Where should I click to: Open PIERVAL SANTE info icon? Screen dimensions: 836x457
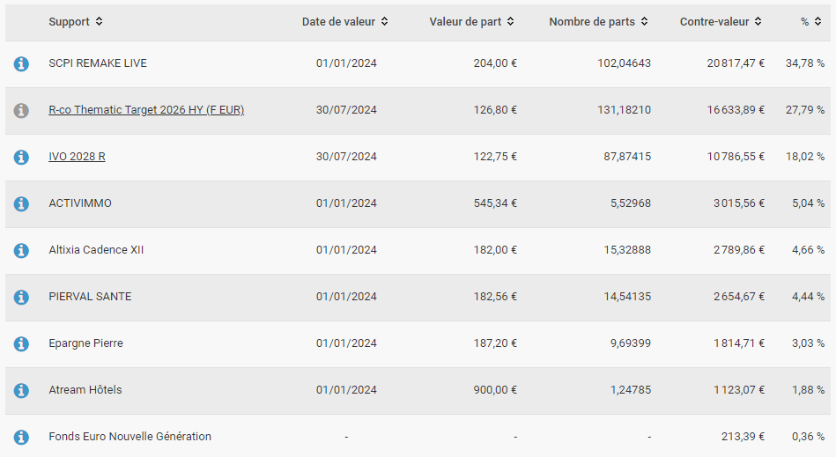click(x=21, y=297)
